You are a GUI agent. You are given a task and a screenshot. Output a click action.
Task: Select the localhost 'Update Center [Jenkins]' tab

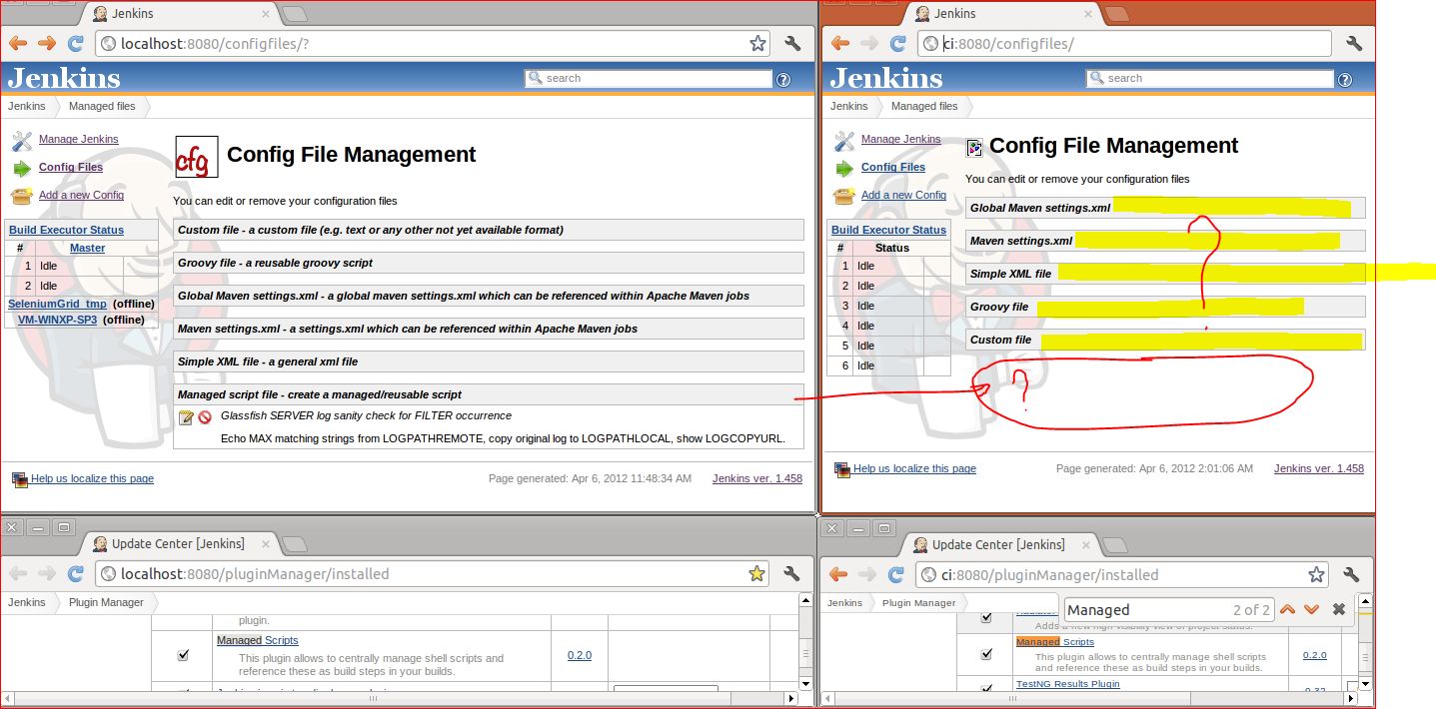[178, 543]
